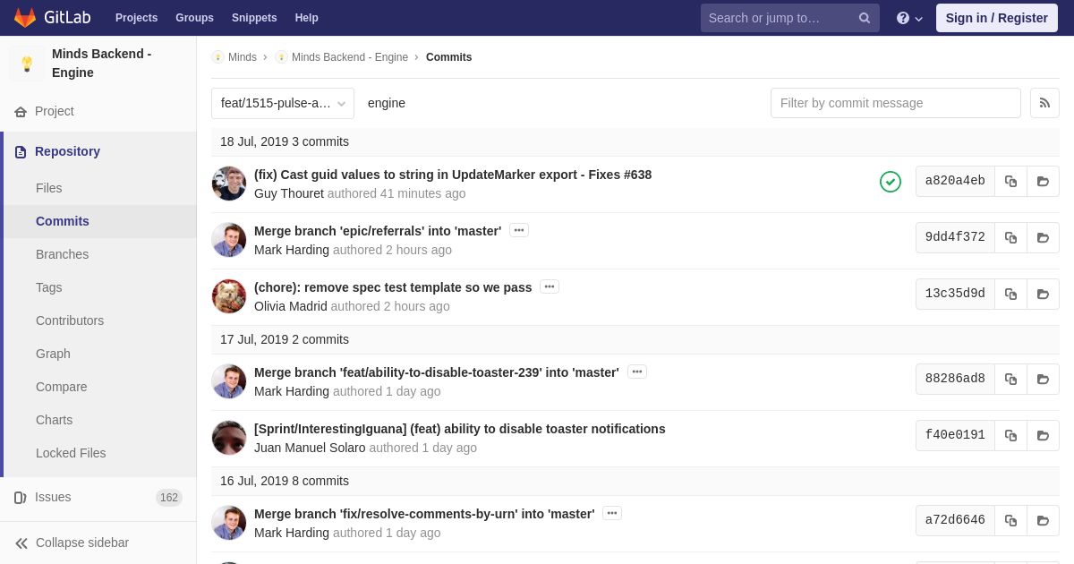Open Guy Thouret's avatar
This screenshot has width=1074, height=564.
229,184
